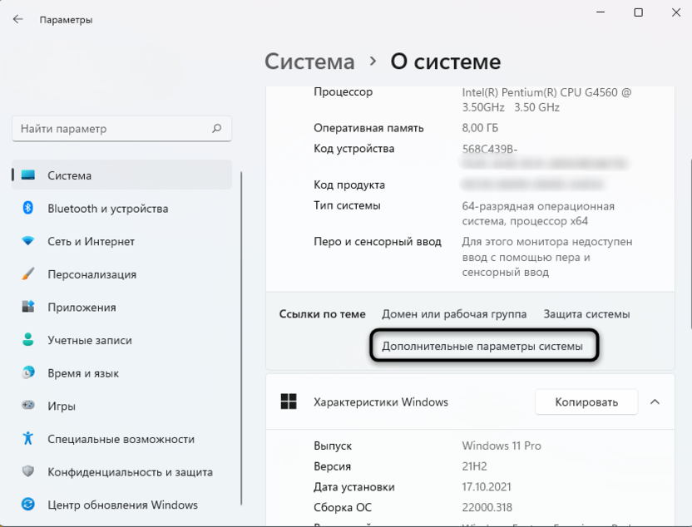This screenshot has width=692, height=527.
Task: Go to Сеть и Интернет
Action: [x=121, y=241]
